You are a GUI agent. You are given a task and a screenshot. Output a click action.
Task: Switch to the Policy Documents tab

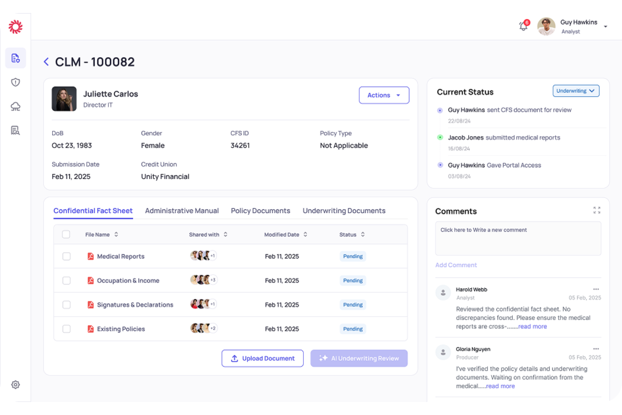[x=260, y=210]
